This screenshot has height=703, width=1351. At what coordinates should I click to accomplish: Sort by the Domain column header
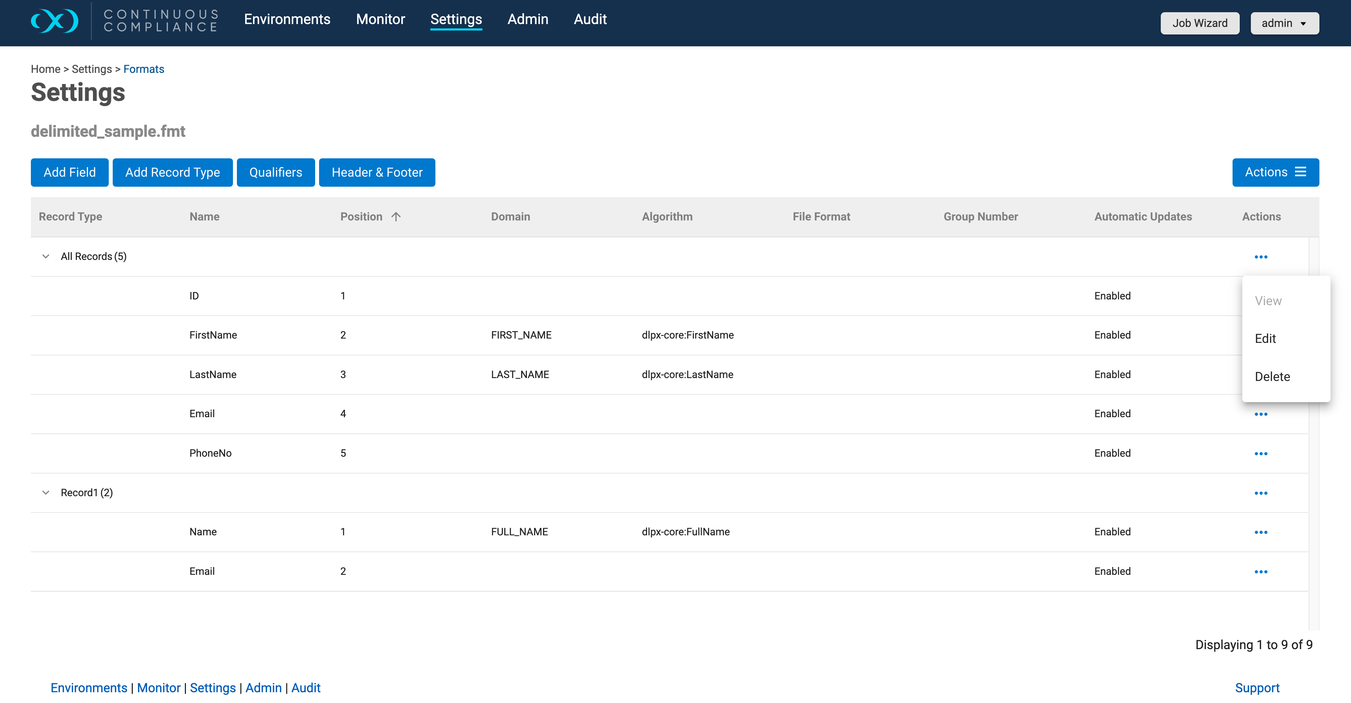pyautogui.click(x=510, y=217)
